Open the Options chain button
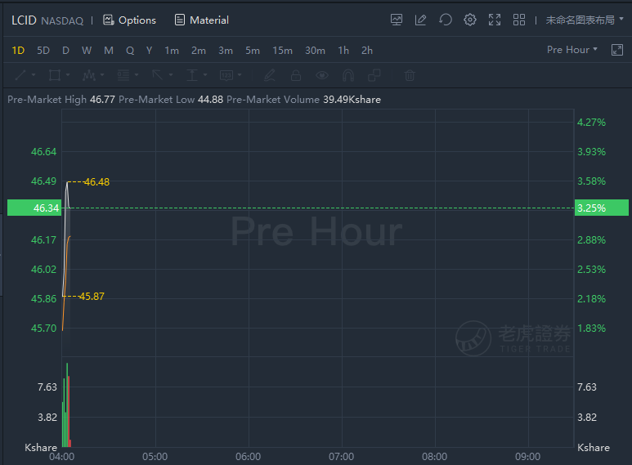 point(129,20)
